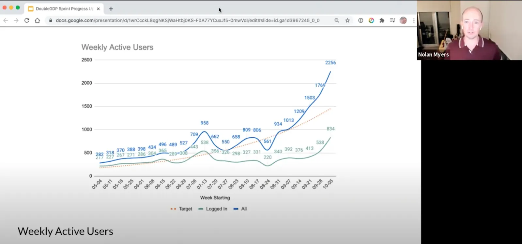Click the orange Target legend swatch
This screenshot has width=522, height=244.
[173, 209]
